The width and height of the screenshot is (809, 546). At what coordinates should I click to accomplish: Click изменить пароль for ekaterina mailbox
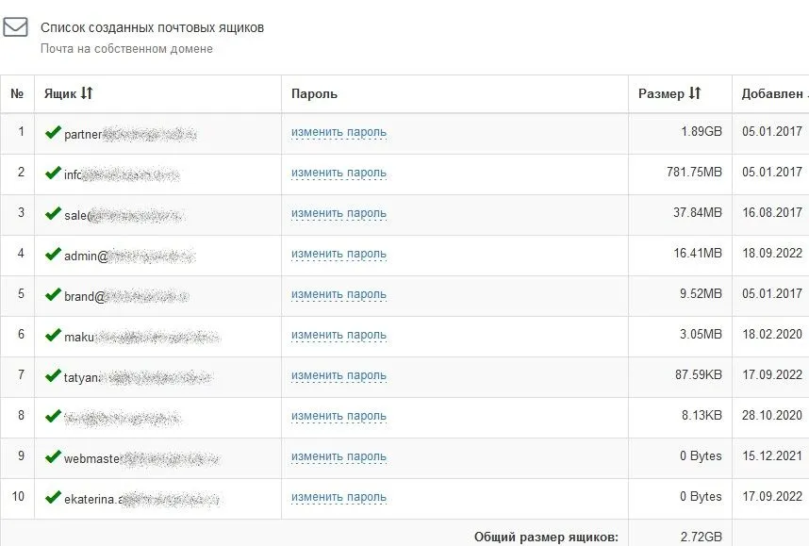[x=338, y=497]
